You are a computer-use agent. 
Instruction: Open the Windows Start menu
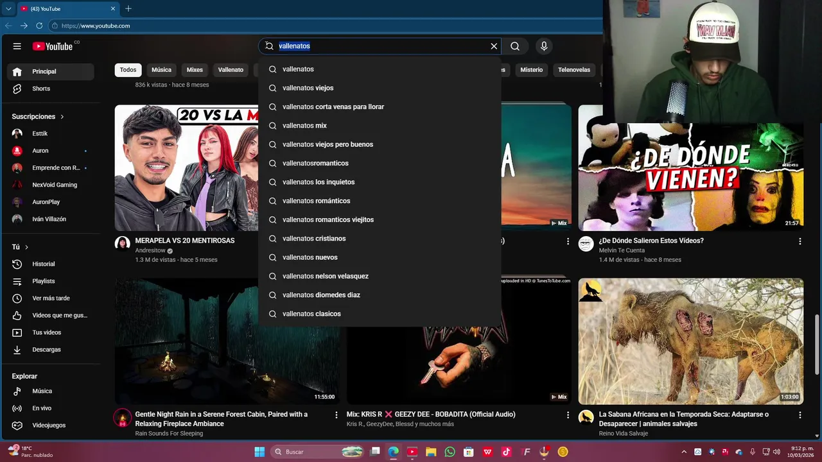point(259,452)
